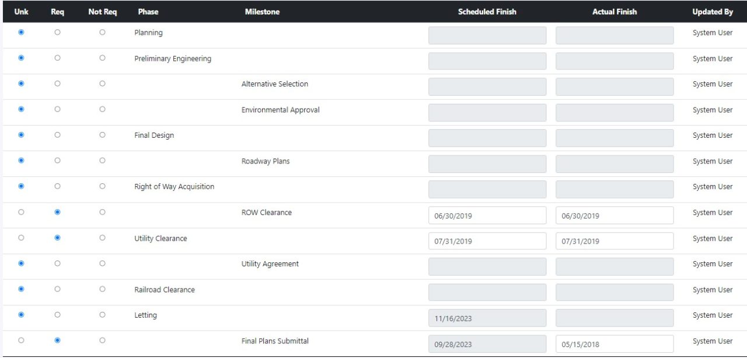Screen dimensions: 747x358
Task: Select Not Req for Environmental Approval
Action: pyautogui.click(x=102, y=109)
